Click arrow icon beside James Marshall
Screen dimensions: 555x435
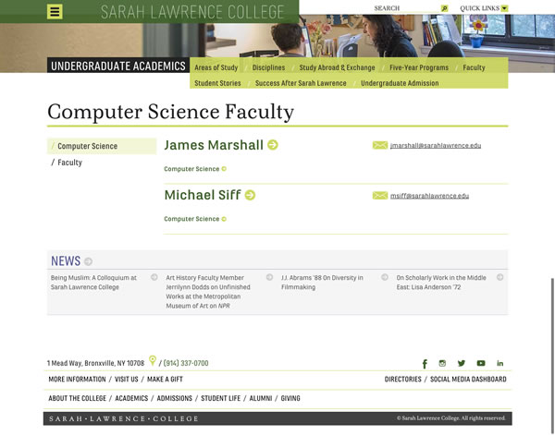click(x=273, y=145)
